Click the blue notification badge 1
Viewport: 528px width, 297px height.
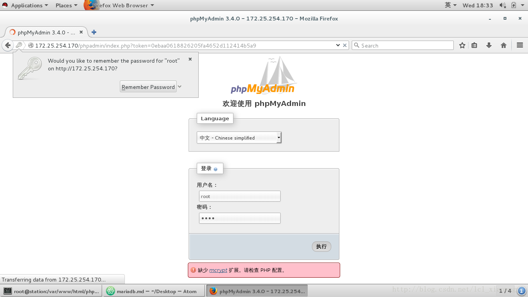click(521, 291)
